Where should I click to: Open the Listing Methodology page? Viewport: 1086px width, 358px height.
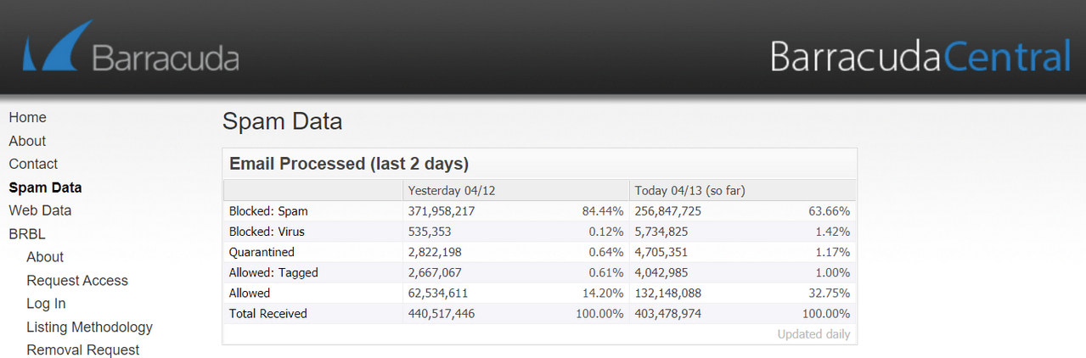[x=89, y=327]
